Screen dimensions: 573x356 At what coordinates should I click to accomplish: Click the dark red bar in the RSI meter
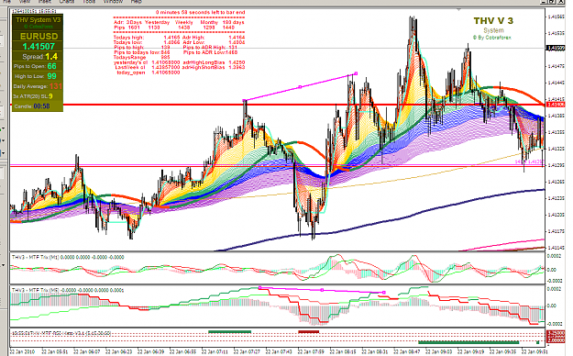click(x=309, y=332)
